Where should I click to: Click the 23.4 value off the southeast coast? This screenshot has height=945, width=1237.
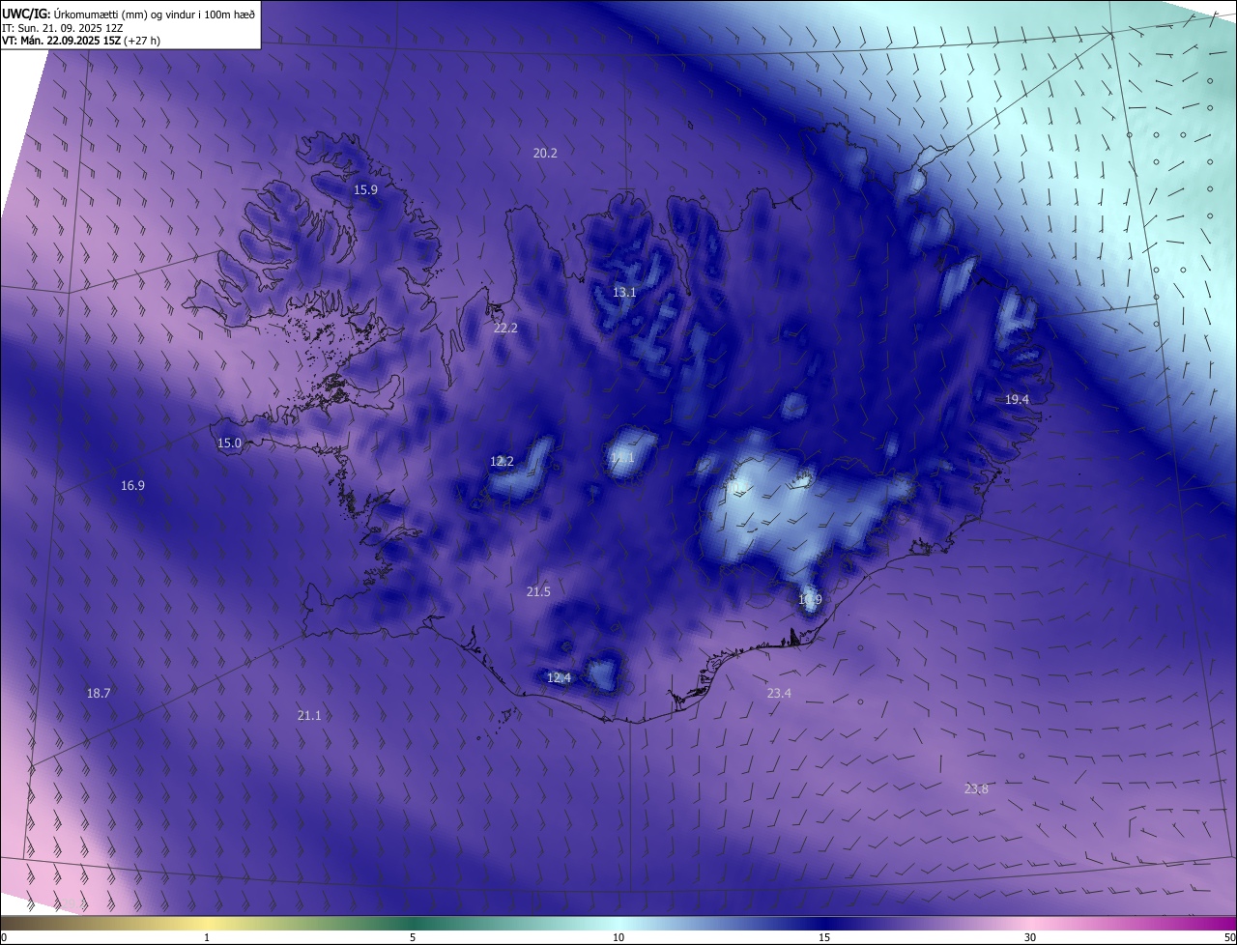pyautogui.click(x=779, y=693)
